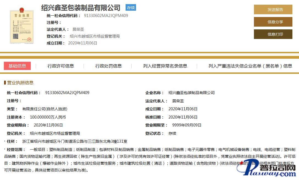This screenshot has height=180, width=299.
Task: Click the 营业执照信息 section heading
Action: tap(20, 83)
